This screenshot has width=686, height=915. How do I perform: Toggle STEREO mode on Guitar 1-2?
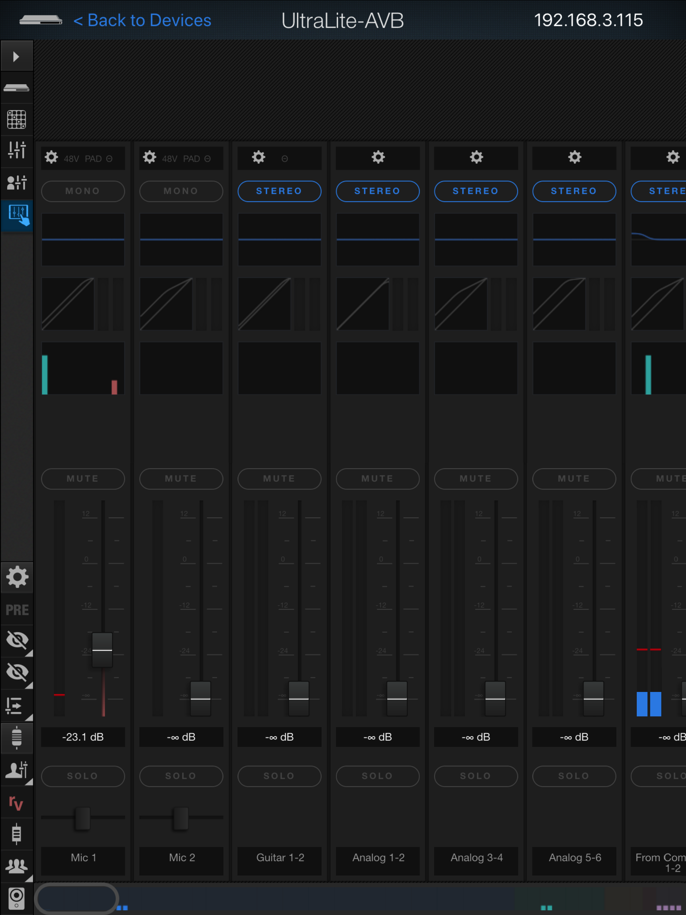click(x=279, y=191)
